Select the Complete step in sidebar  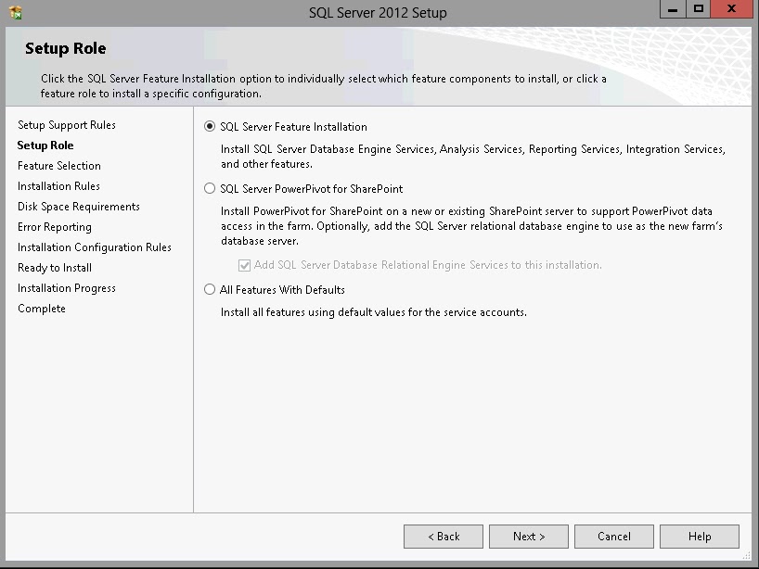[x=42, y=309]
